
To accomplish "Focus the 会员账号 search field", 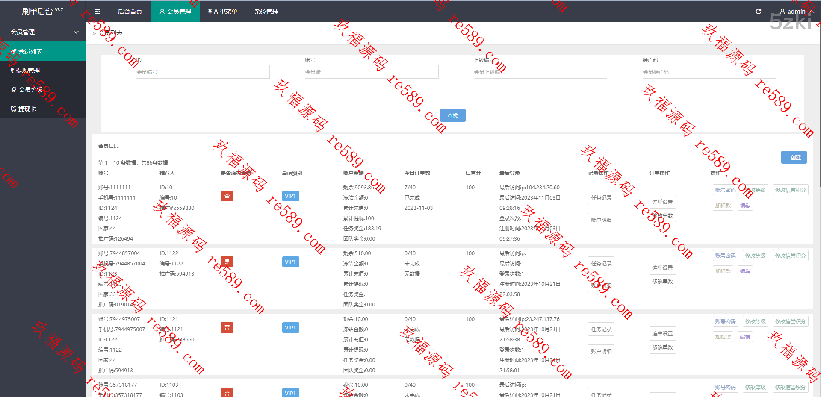I will 371,72.
